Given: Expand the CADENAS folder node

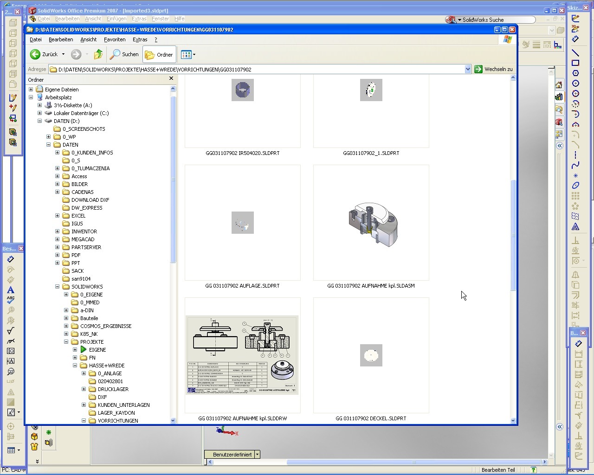Looking at the screenshot, I should click(58, 192).
